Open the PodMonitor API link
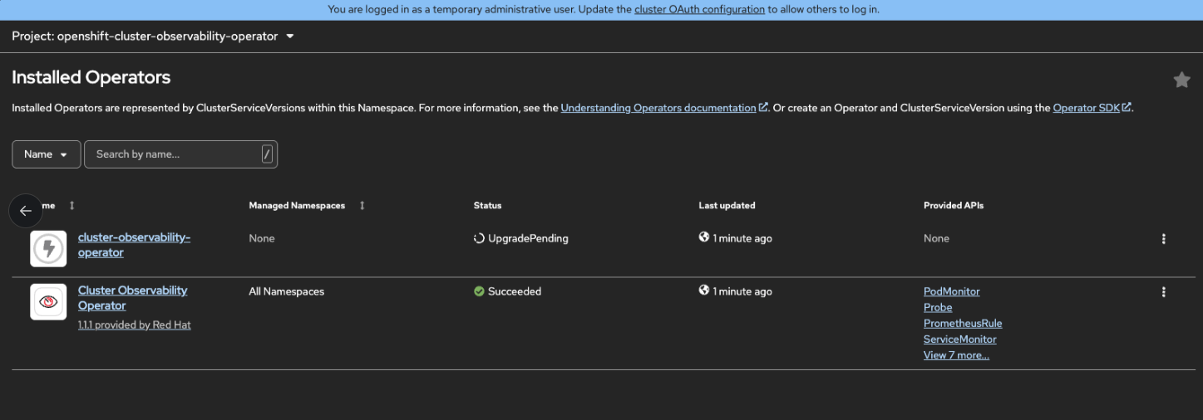 [951, 291]
